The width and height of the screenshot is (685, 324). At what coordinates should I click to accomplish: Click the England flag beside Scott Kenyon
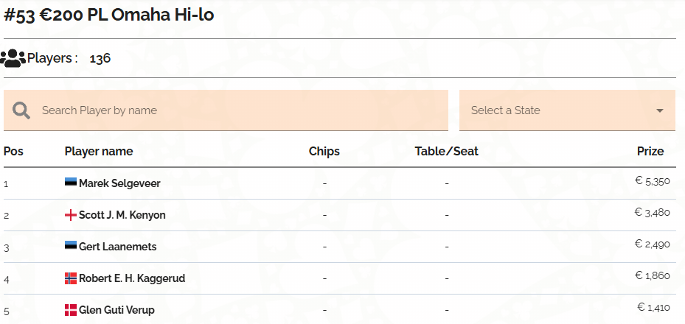71,214
